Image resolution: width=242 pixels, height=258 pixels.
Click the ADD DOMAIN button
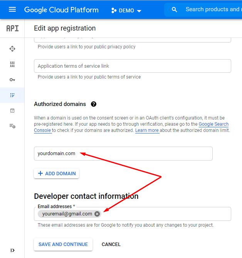[x=57, y=174]
